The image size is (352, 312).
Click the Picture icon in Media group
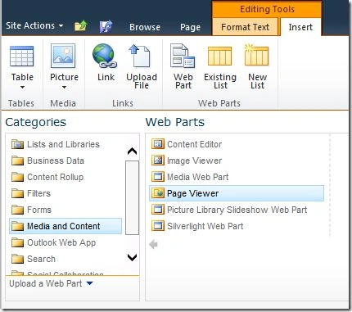point(63,56)
